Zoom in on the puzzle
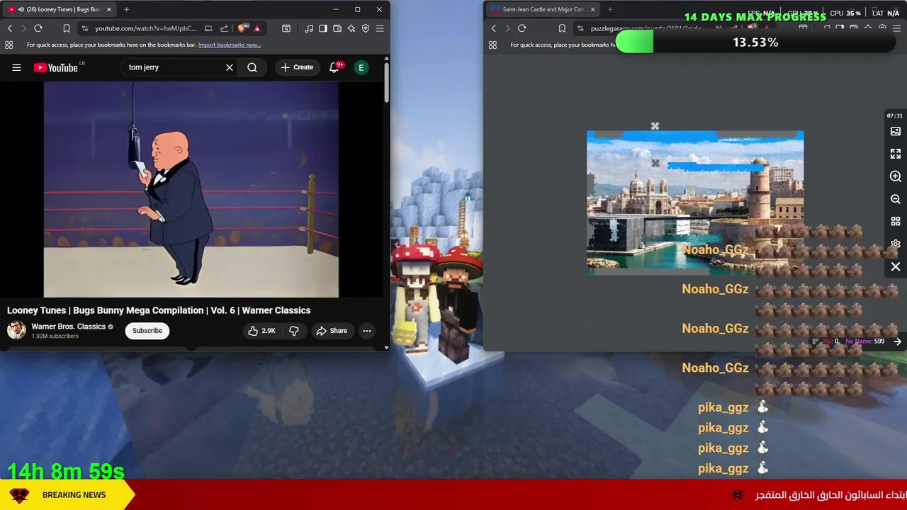The width and height of the screenshot is (907, 510). 896,176
